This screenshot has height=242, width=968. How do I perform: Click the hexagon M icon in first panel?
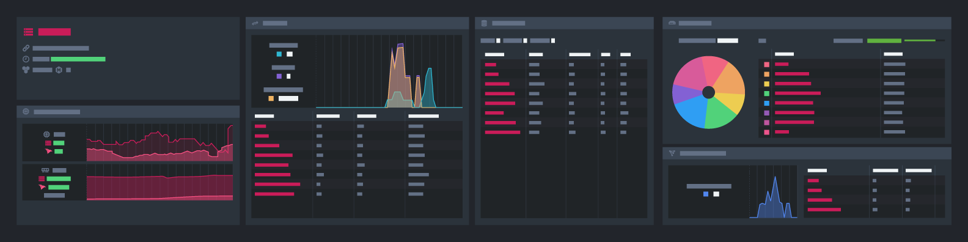pyautogui.click(x=59, y=70)
